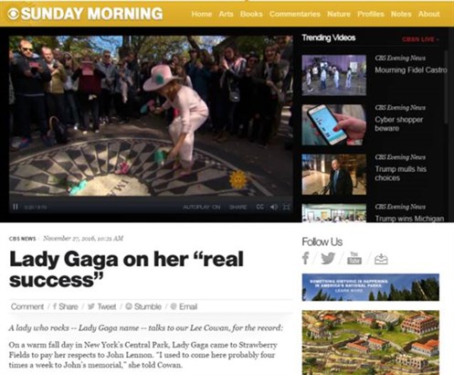Pause the Lady Gaga video
454x375 pixels.
[x=16, y=207]
